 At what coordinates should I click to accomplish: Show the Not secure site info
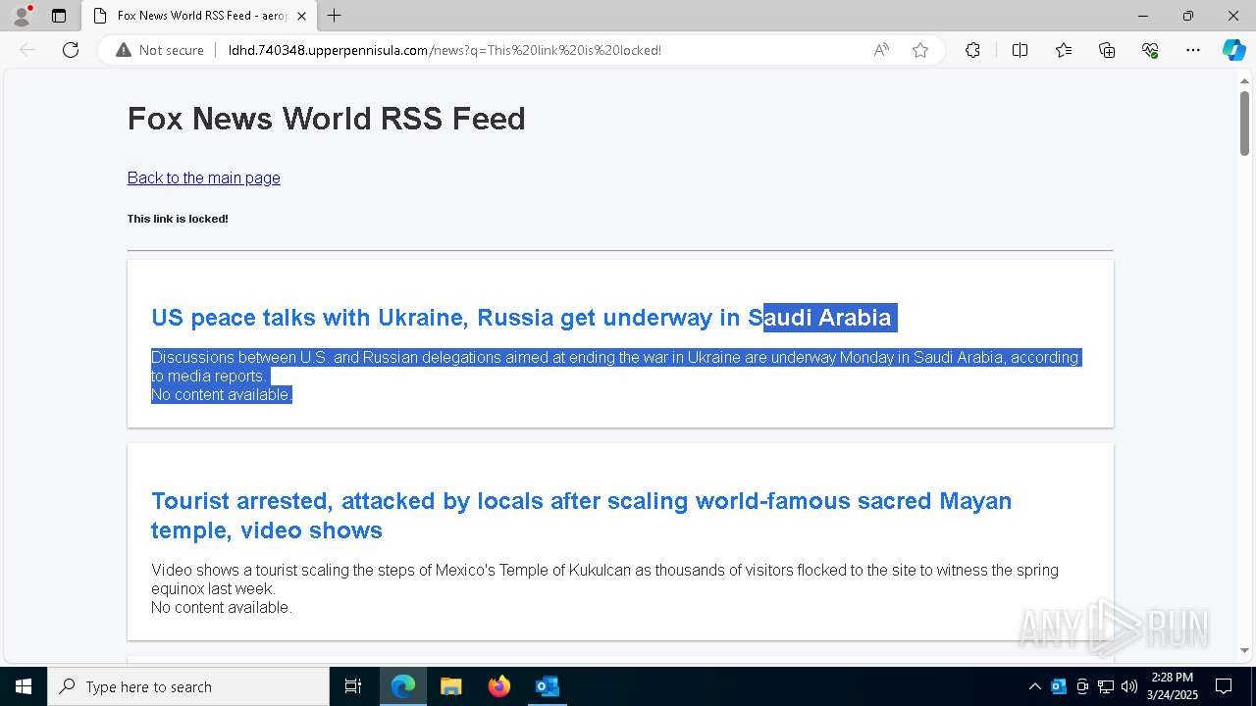click(160, 50)
